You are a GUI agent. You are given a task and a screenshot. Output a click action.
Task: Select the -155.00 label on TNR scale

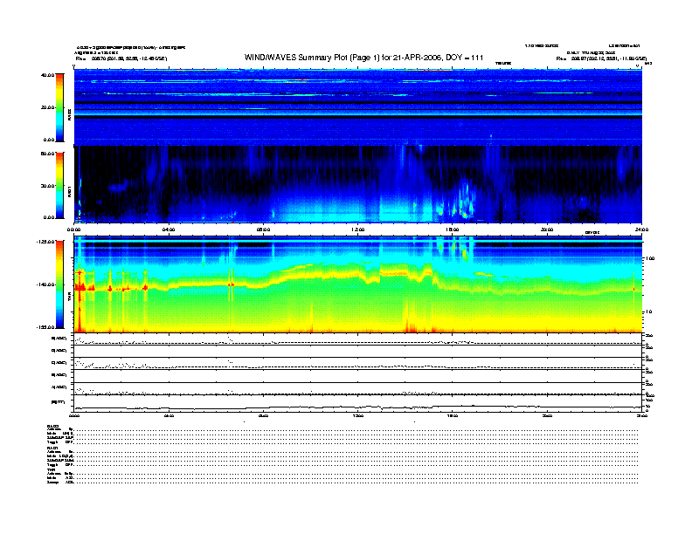[x=45, y=327]
